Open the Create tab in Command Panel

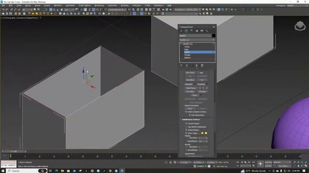pos(182,31)
